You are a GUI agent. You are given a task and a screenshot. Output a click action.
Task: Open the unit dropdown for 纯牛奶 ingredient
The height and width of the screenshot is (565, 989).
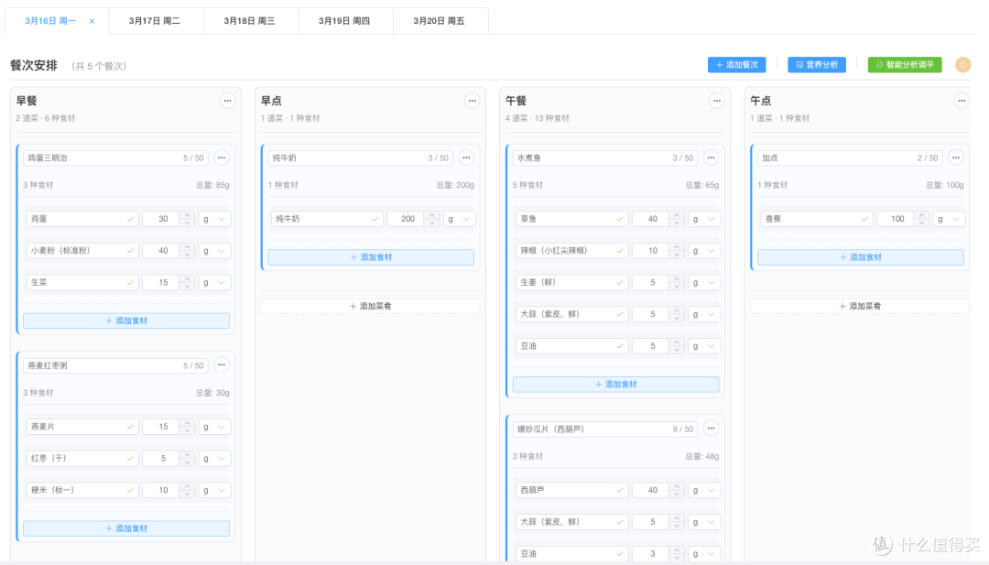point(459,219)
